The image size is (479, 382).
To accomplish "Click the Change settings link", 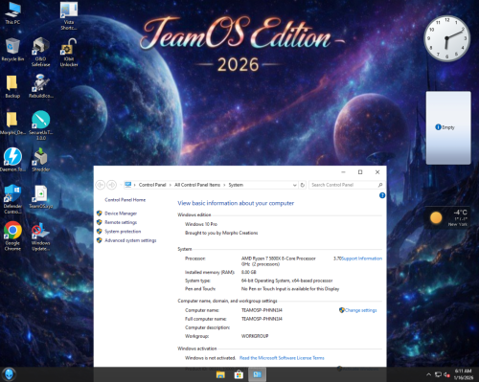I will click(361, 310).
